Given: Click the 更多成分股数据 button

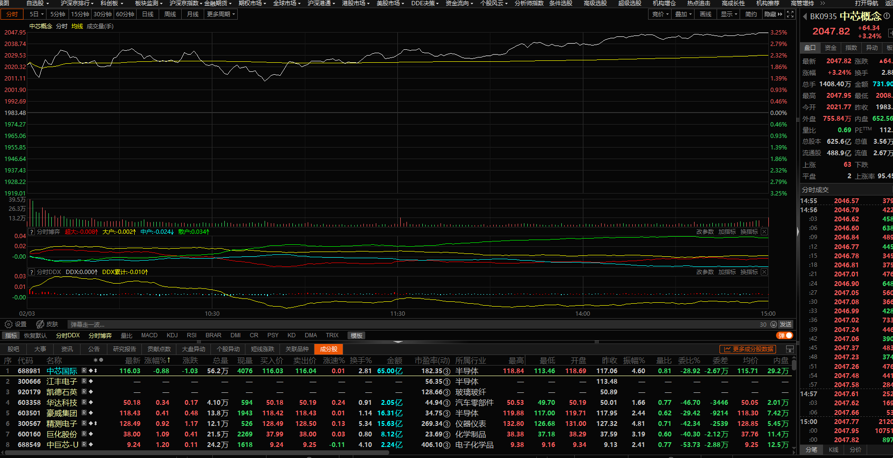Looking at the screenshot, I should [x=748, y=349].
